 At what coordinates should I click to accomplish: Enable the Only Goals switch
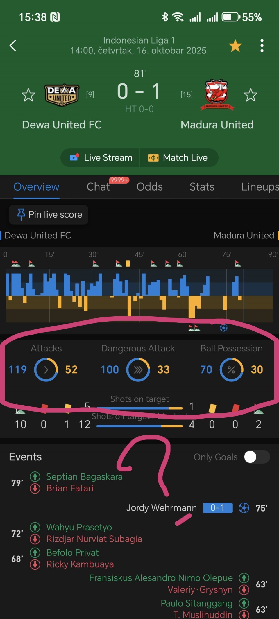[x=257, y=457]
